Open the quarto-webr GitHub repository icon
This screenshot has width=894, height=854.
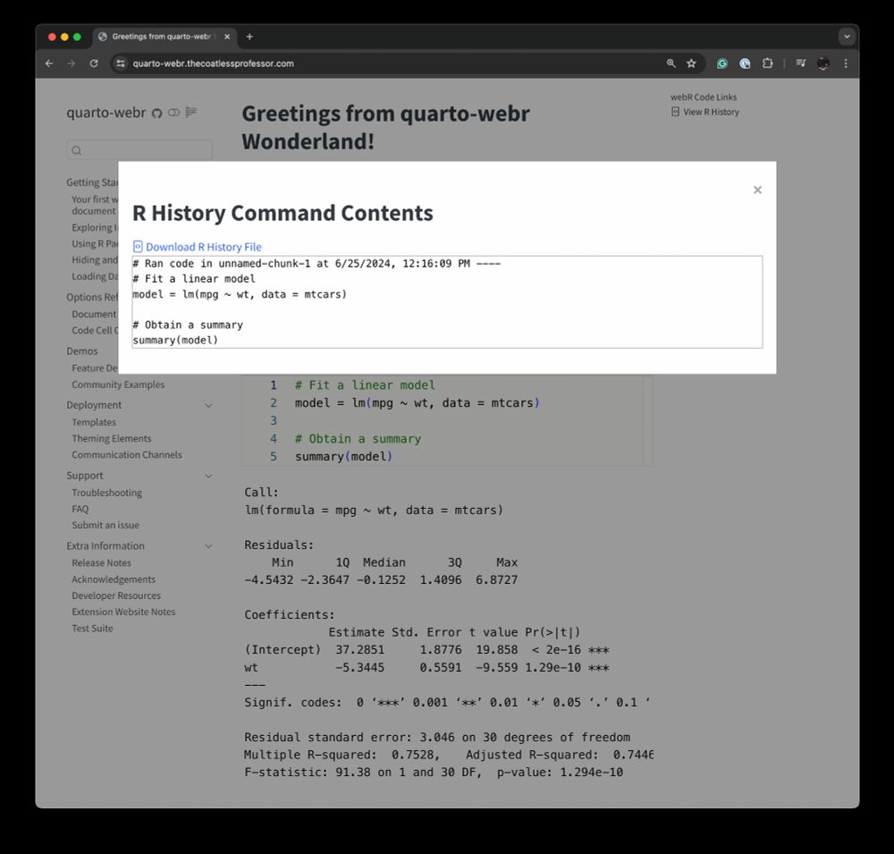(157, 113)
